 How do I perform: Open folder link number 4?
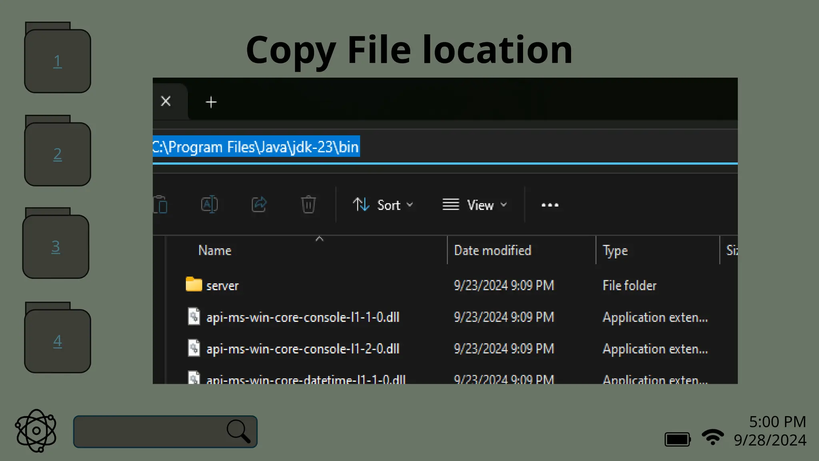[58, 341]
